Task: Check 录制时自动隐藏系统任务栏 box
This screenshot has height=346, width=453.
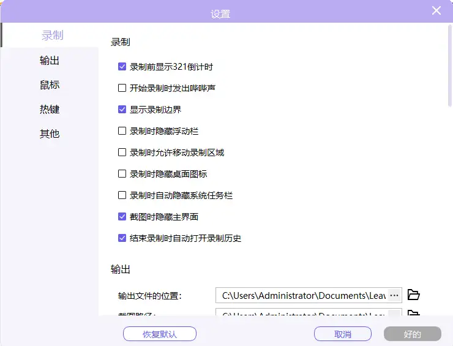Action: [122, 195]
